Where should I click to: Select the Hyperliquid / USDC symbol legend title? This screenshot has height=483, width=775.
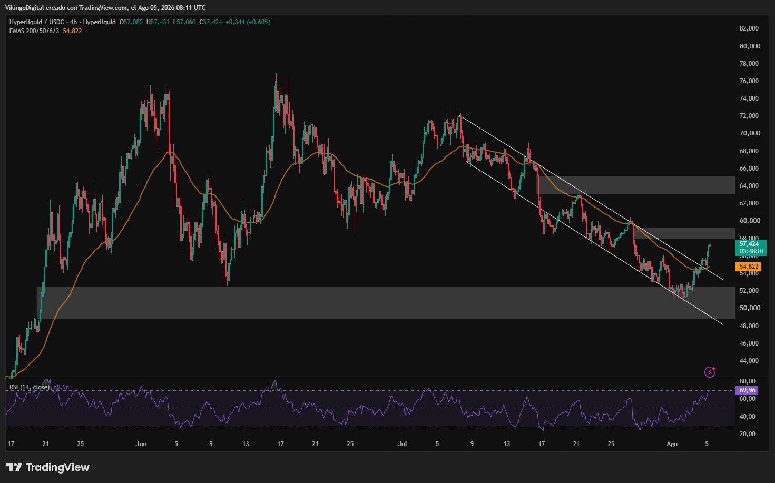pyautogui.click(x=63, y=22)
